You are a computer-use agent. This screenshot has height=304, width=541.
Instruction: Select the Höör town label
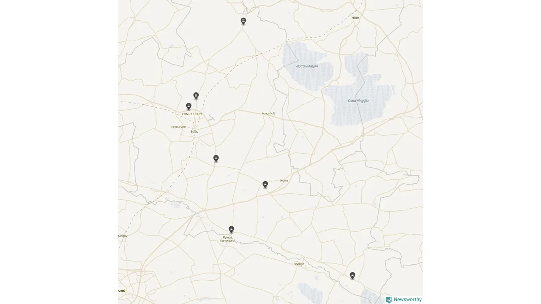tap(355, 18)
